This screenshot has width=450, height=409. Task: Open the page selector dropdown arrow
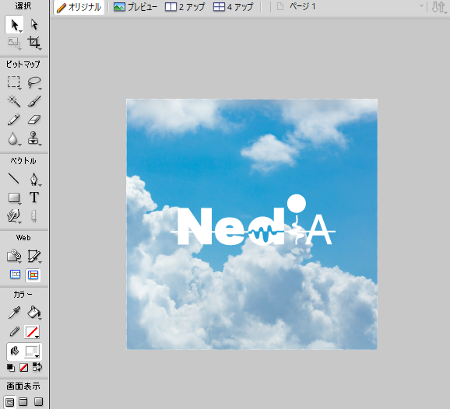click(421, 6)
